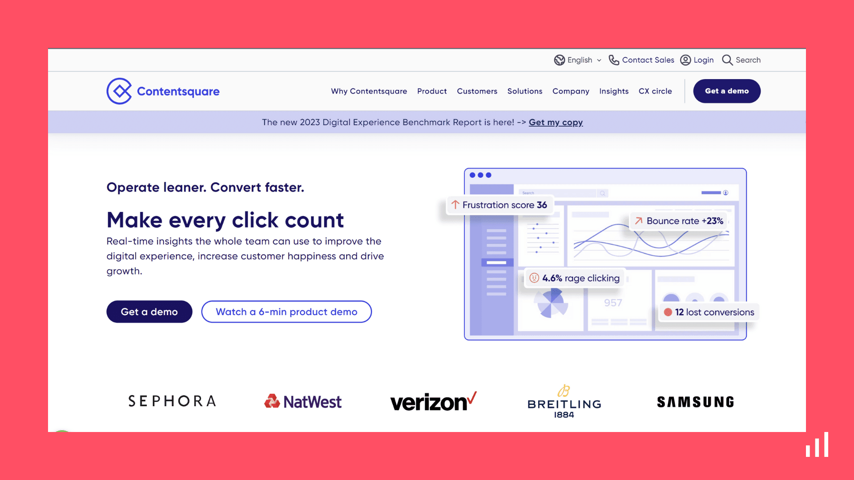Open the Customers menu item
The height and width of the screenshot is (480, 854).
(477, 91)
